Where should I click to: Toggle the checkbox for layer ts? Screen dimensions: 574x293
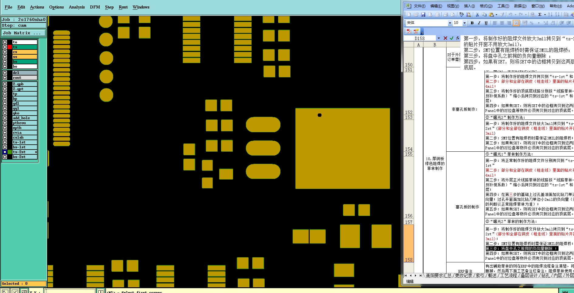point(5,47)
